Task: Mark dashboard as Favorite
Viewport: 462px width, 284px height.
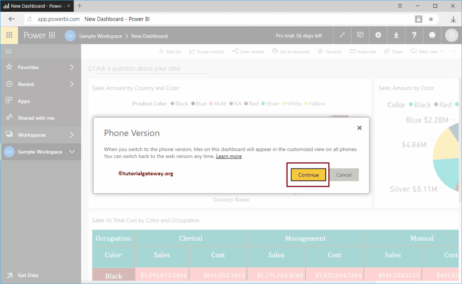Action: pos(329,51)
